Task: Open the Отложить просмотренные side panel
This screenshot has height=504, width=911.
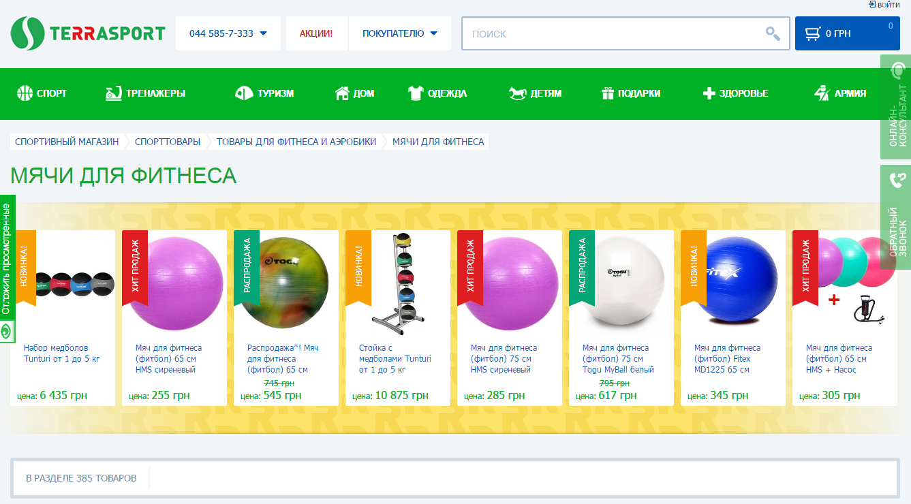Action: [x=7, y=266]
